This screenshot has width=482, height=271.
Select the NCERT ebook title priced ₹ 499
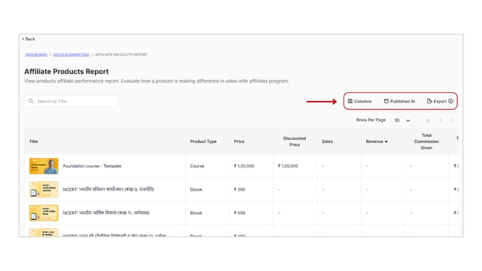(x=106, y=213)
